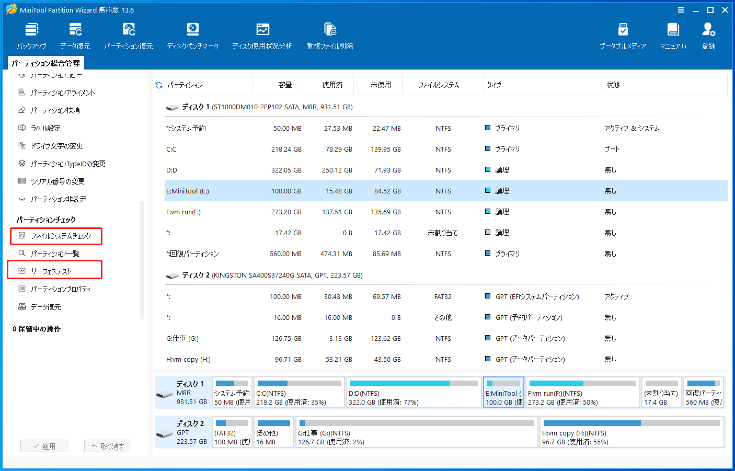Screen dimensions: 735x471
Task: Choose ドライブ文字の変更 option
Action: pyautogui.click(x=56, y=146)
